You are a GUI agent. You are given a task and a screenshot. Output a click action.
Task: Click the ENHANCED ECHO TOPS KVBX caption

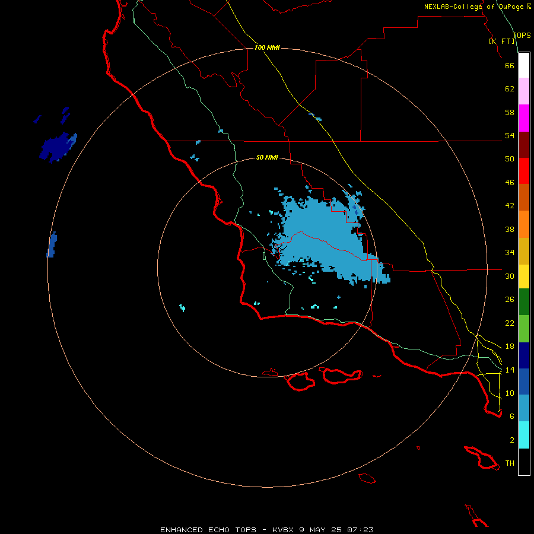pos(267,530)
